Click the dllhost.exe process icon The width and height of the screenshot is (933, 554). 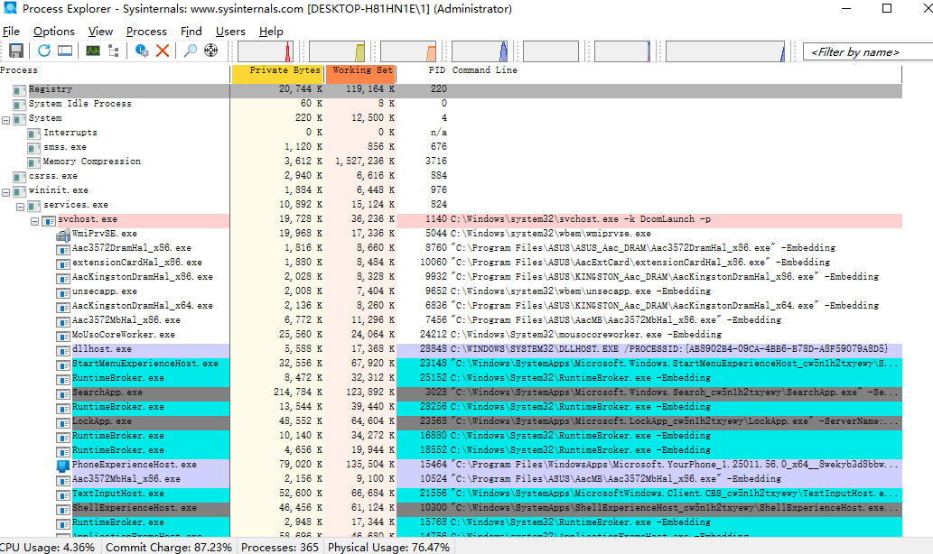tap(62, 351)
